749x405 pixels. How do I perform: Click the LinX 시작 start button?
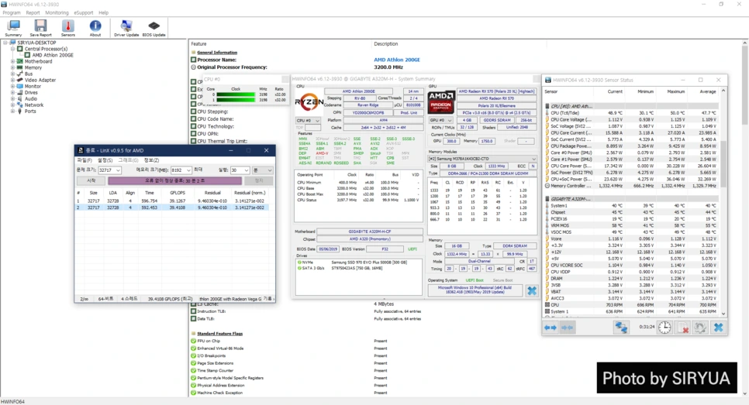click(91, 180)
